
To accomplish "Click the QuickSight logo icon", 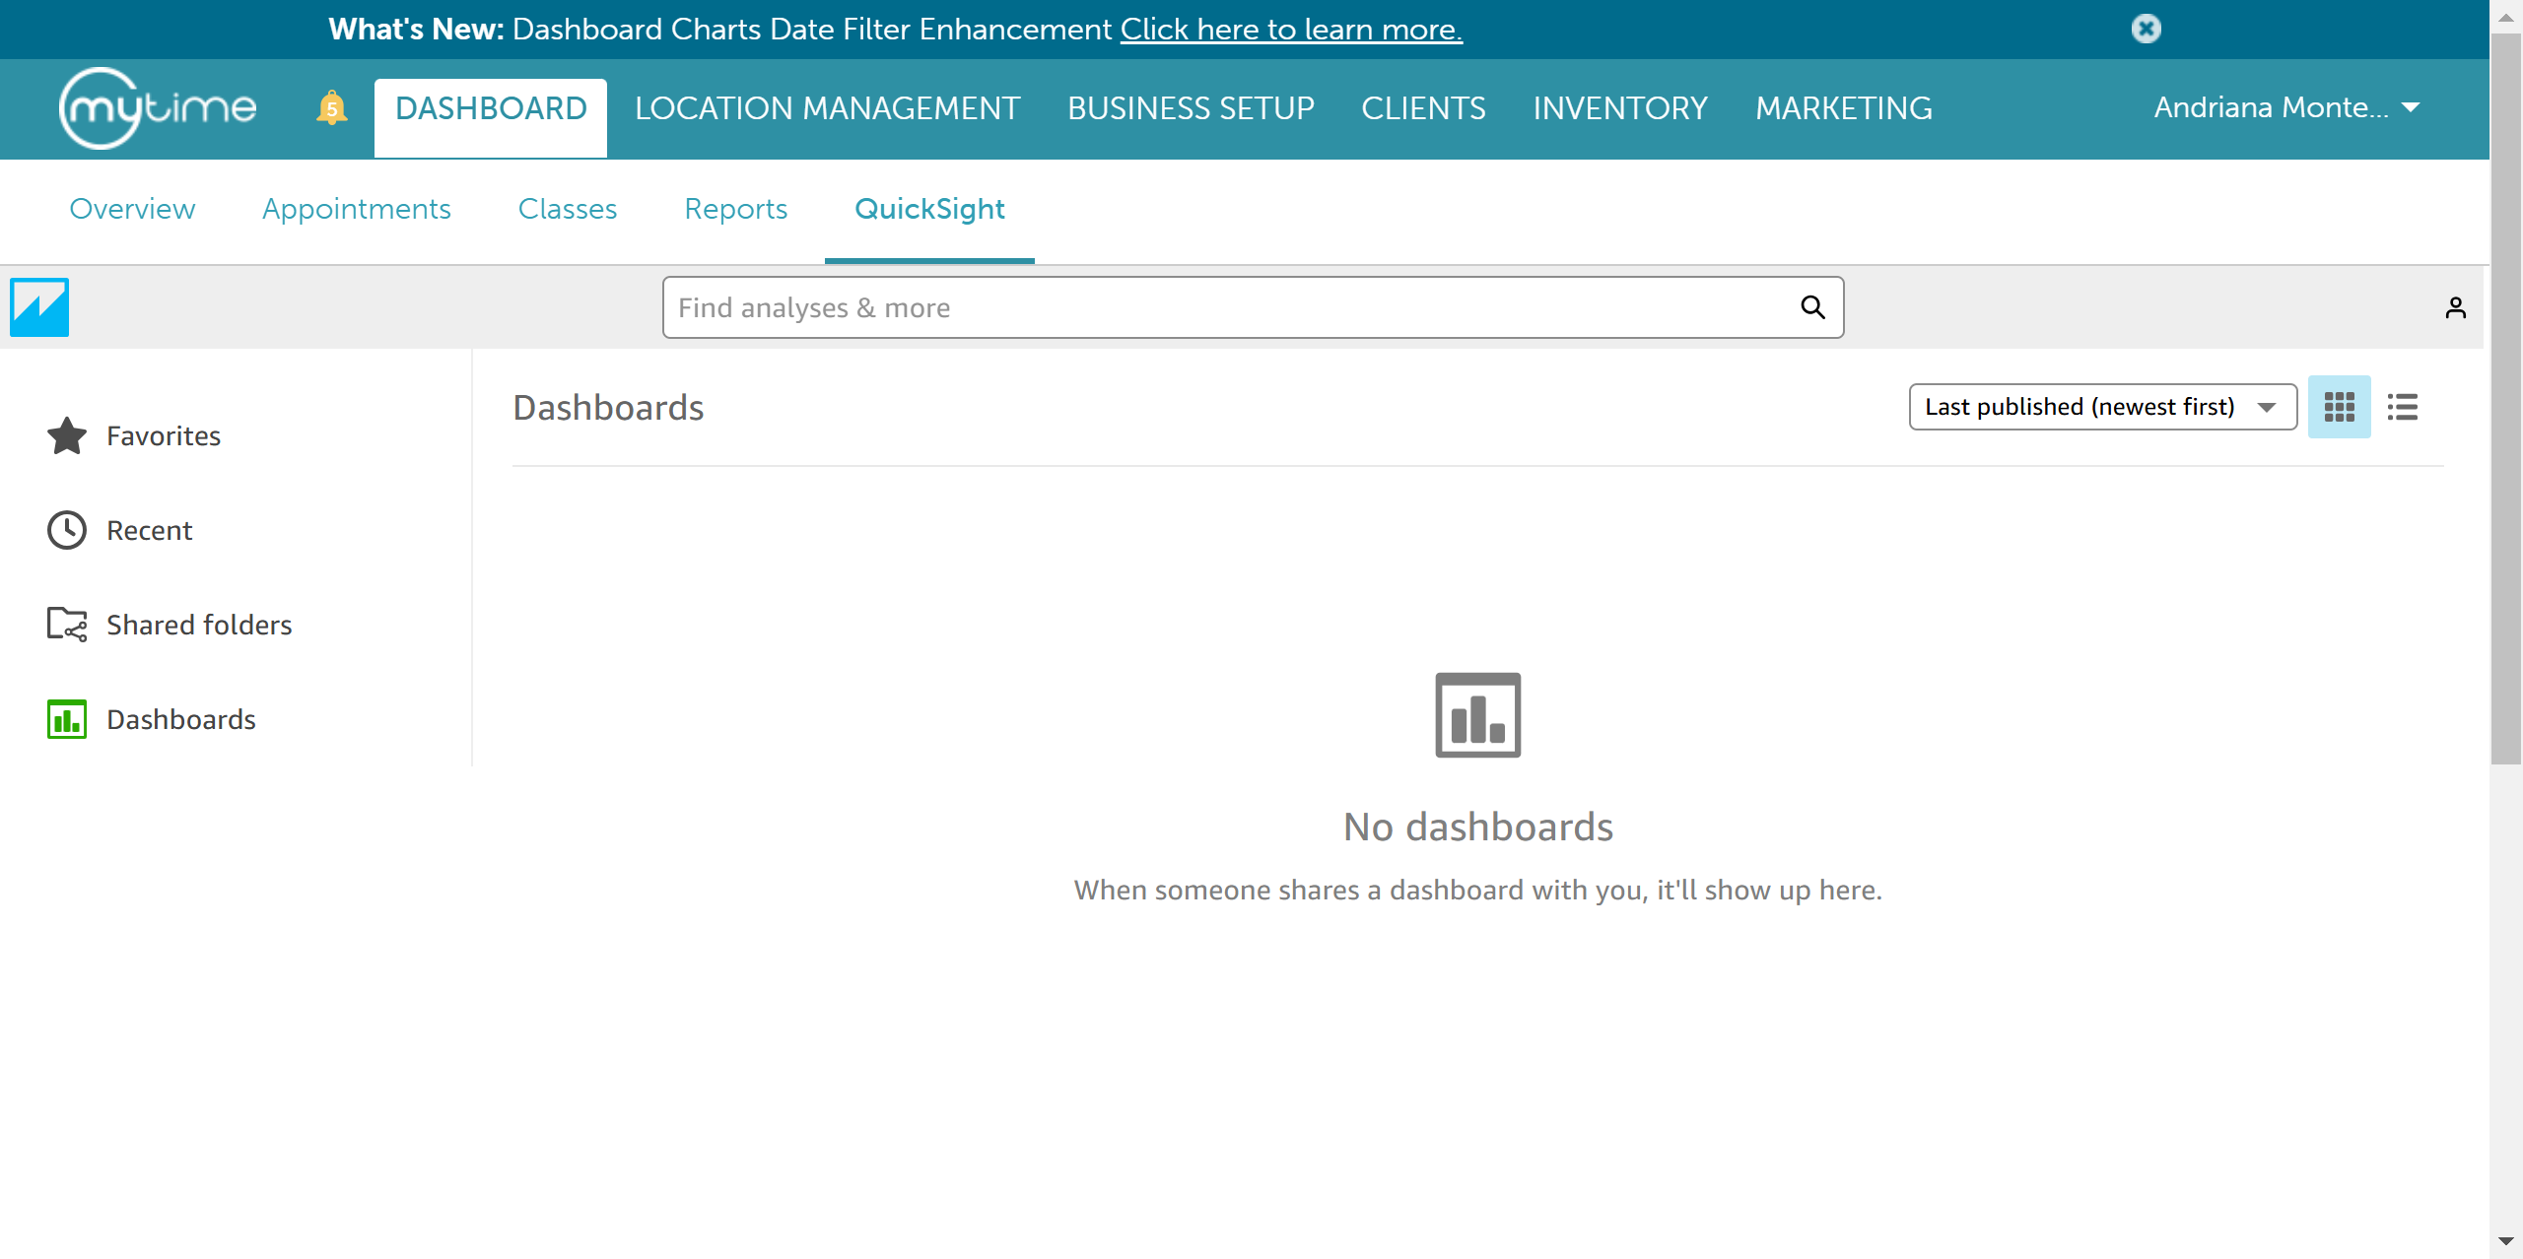I will [39, 307].
